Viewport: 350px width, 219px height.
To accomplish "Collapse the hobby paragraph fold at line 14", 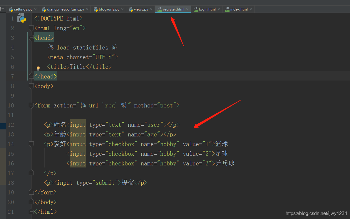I will (31, 144).
